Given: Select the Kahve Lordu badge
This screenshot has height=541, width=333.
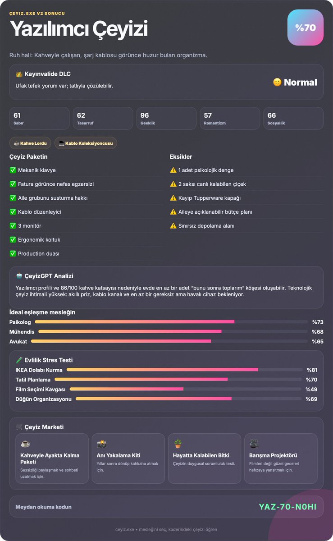Looking at the screenshot, I should pos(30,143).
